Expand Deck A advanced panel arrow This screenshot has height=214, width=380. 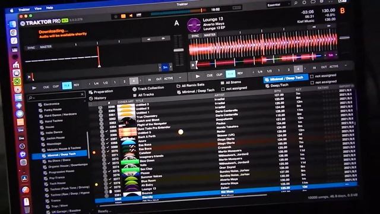pos(180,78)
